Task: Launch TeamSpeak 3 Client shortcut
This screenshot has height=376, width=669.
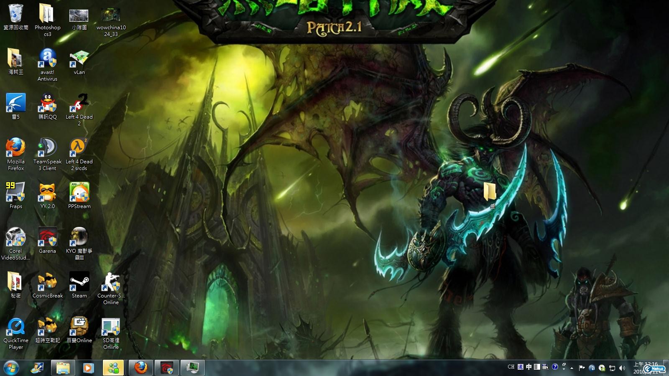Action: coord(47,154)
